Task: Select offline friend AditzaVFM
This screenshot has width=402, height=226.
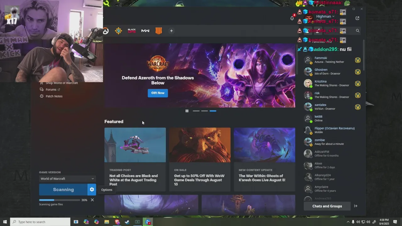Action: (332, 154)
